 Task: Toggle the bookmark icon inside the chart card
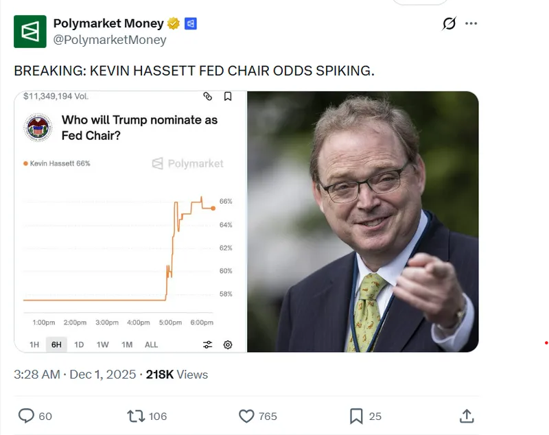pos(228,96)
